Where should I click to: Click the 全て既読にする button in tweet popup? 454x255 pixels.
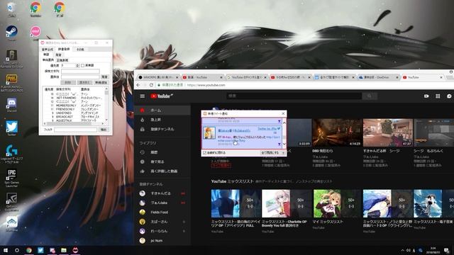pyautogui.click(x=270, y=153)
